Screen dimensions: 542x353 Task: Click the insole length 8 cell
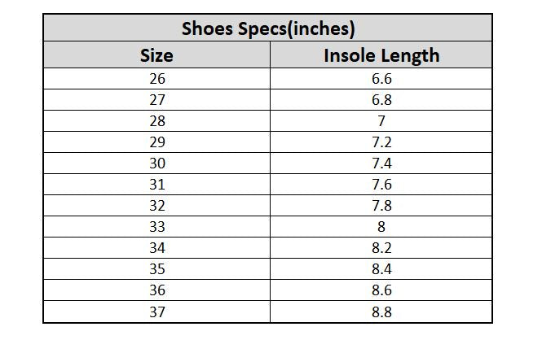pos(381,226)
